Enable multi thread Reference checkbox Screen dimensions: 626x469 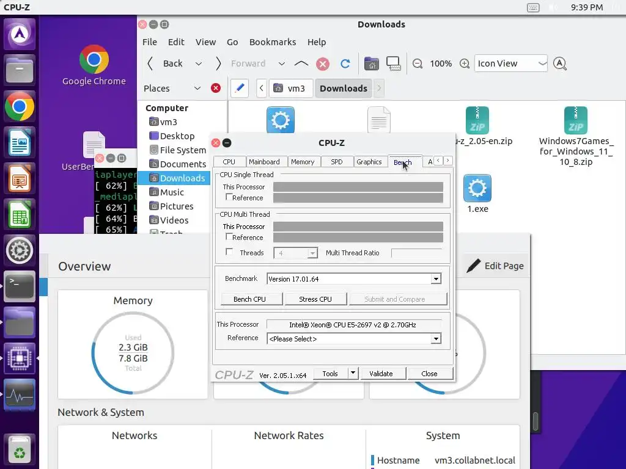[x=229, y=236]
